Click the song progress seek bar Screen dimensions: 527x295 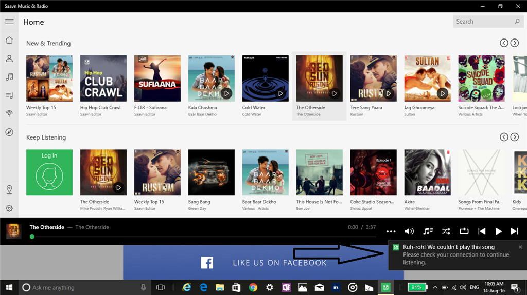(203, 237)
